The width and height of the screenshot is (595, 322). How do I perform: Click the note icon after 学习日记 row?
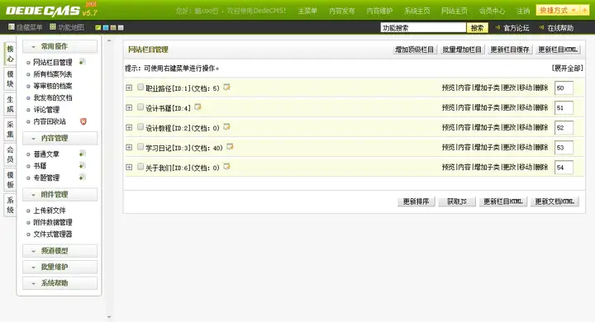pyautogui.click(x=230, y=147)
